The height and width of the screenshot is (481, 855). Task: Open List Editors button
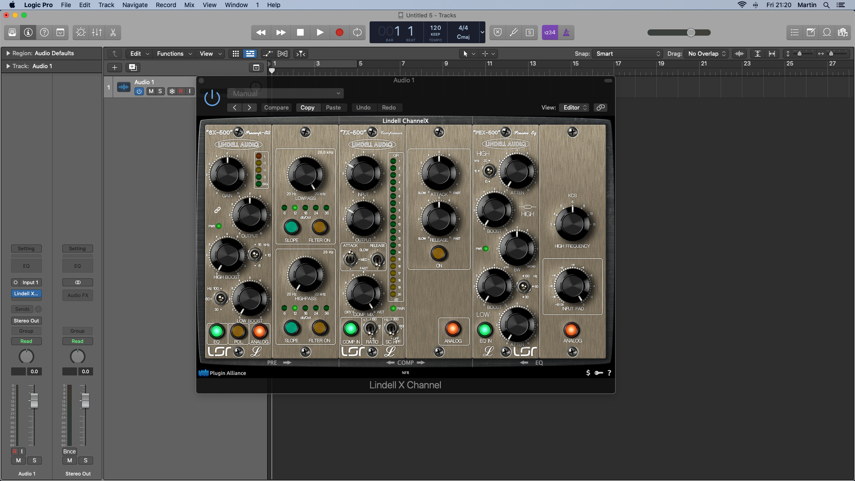coord(794,33)
